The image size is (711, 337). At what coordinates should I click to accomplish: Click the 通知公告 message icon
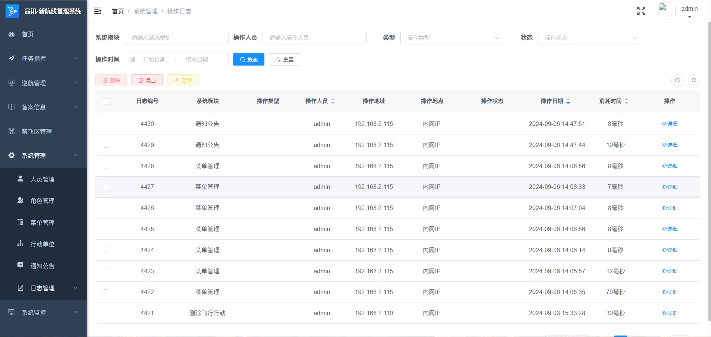pos(20,265)
